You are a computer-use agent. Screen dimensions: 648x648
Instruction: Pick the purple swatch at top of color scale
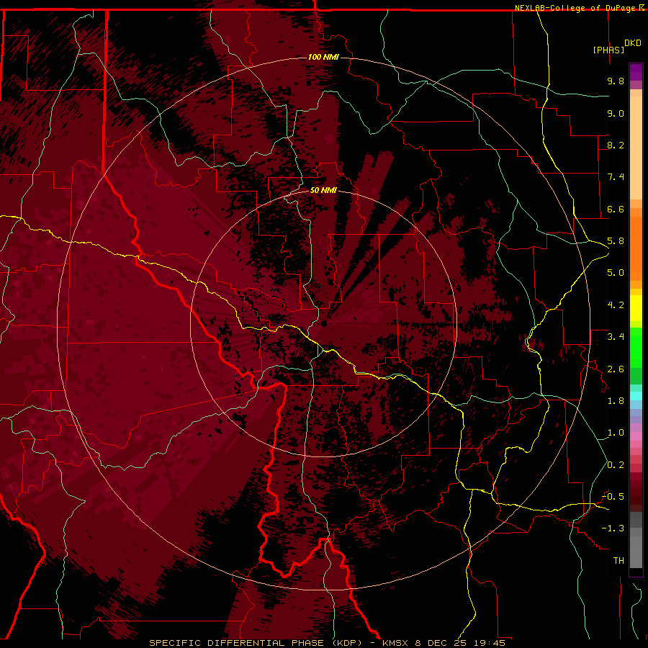coord(636,72)
